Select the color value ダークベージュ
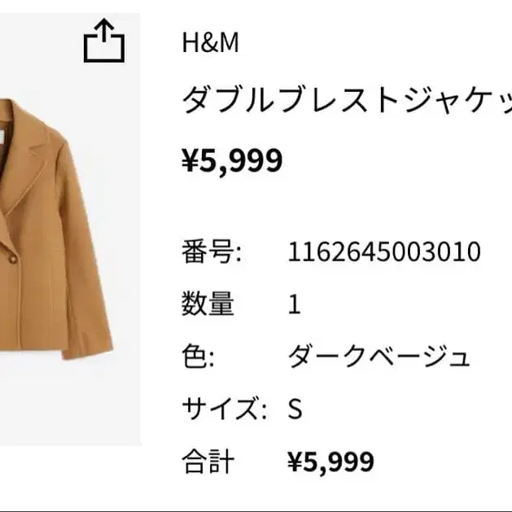 [379, 357]
